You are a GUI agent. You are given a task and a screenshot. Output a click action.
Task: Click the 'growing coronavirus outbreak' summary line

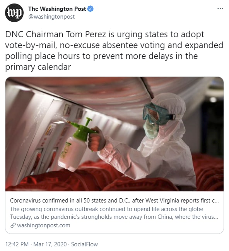click(x=107, y=209)
